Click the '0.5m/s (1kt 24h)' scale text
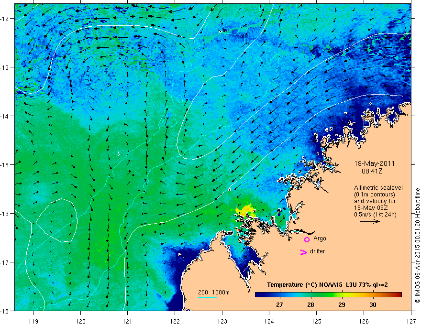 [x=376, y=215]
